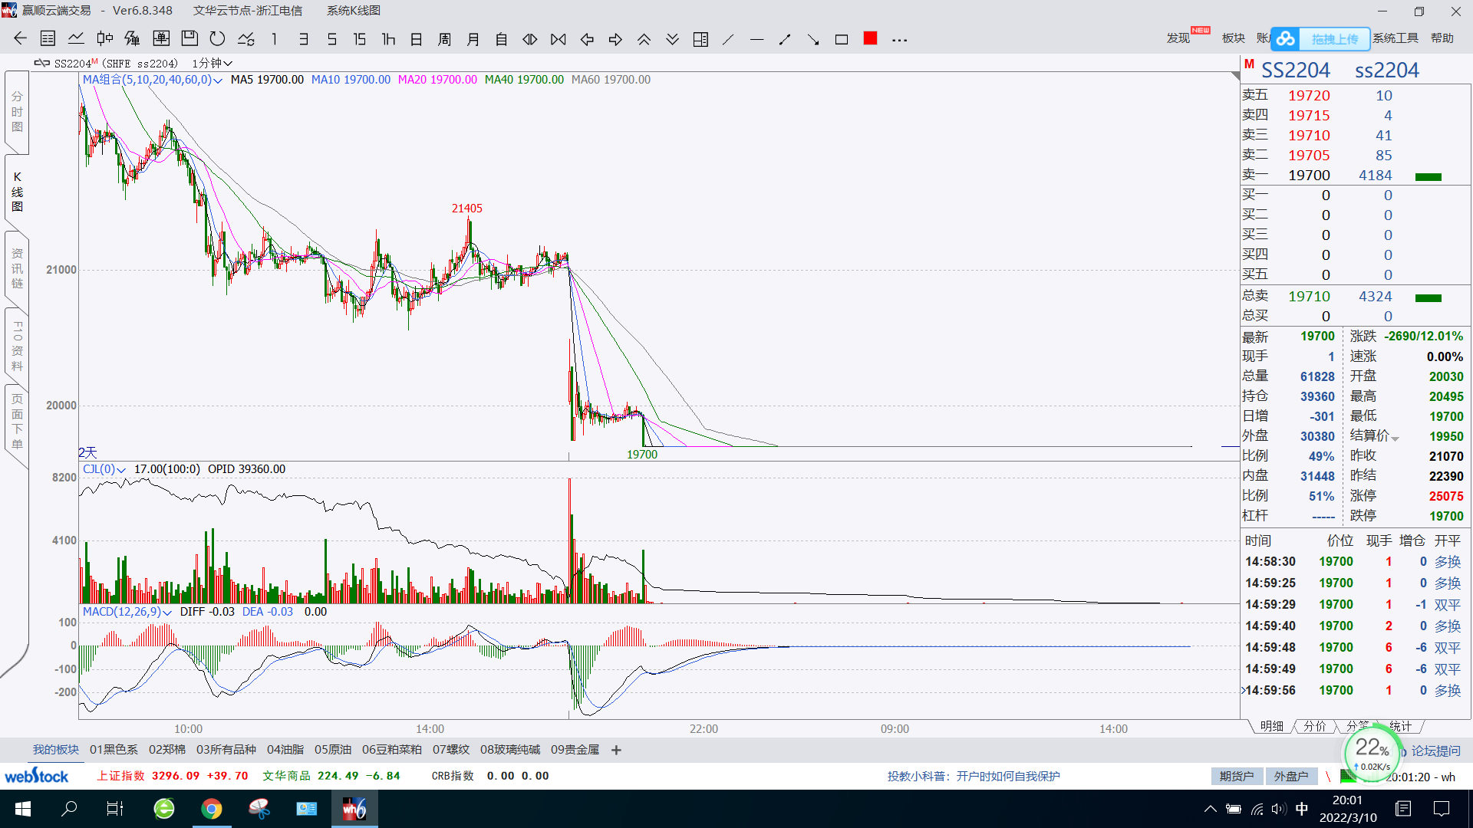Image resolution: width=1473 pixels, height=828 pixels.
Task: Select the up-right arrow drawing tool
Action: coord(785,39)
